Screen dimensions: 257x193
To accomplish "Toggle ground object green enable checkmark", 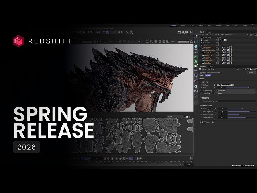I will point(220,40).
